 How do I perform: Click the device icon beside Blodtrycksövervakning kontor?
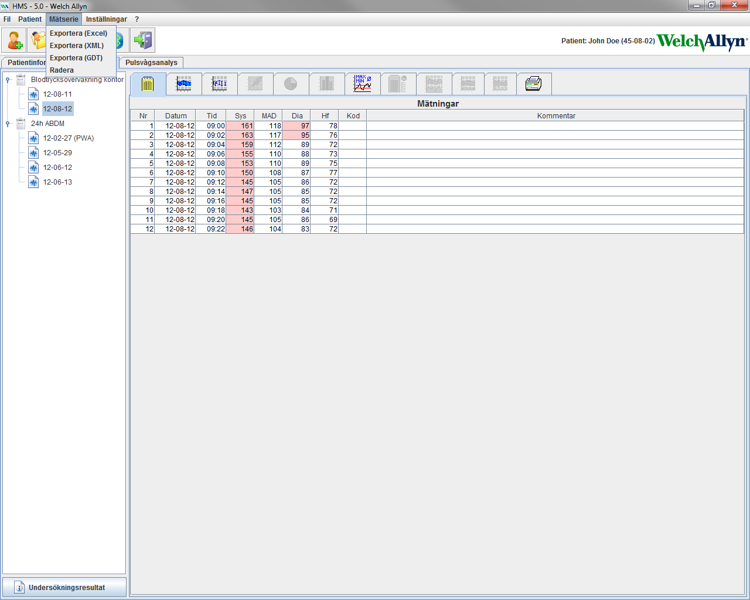21,79
